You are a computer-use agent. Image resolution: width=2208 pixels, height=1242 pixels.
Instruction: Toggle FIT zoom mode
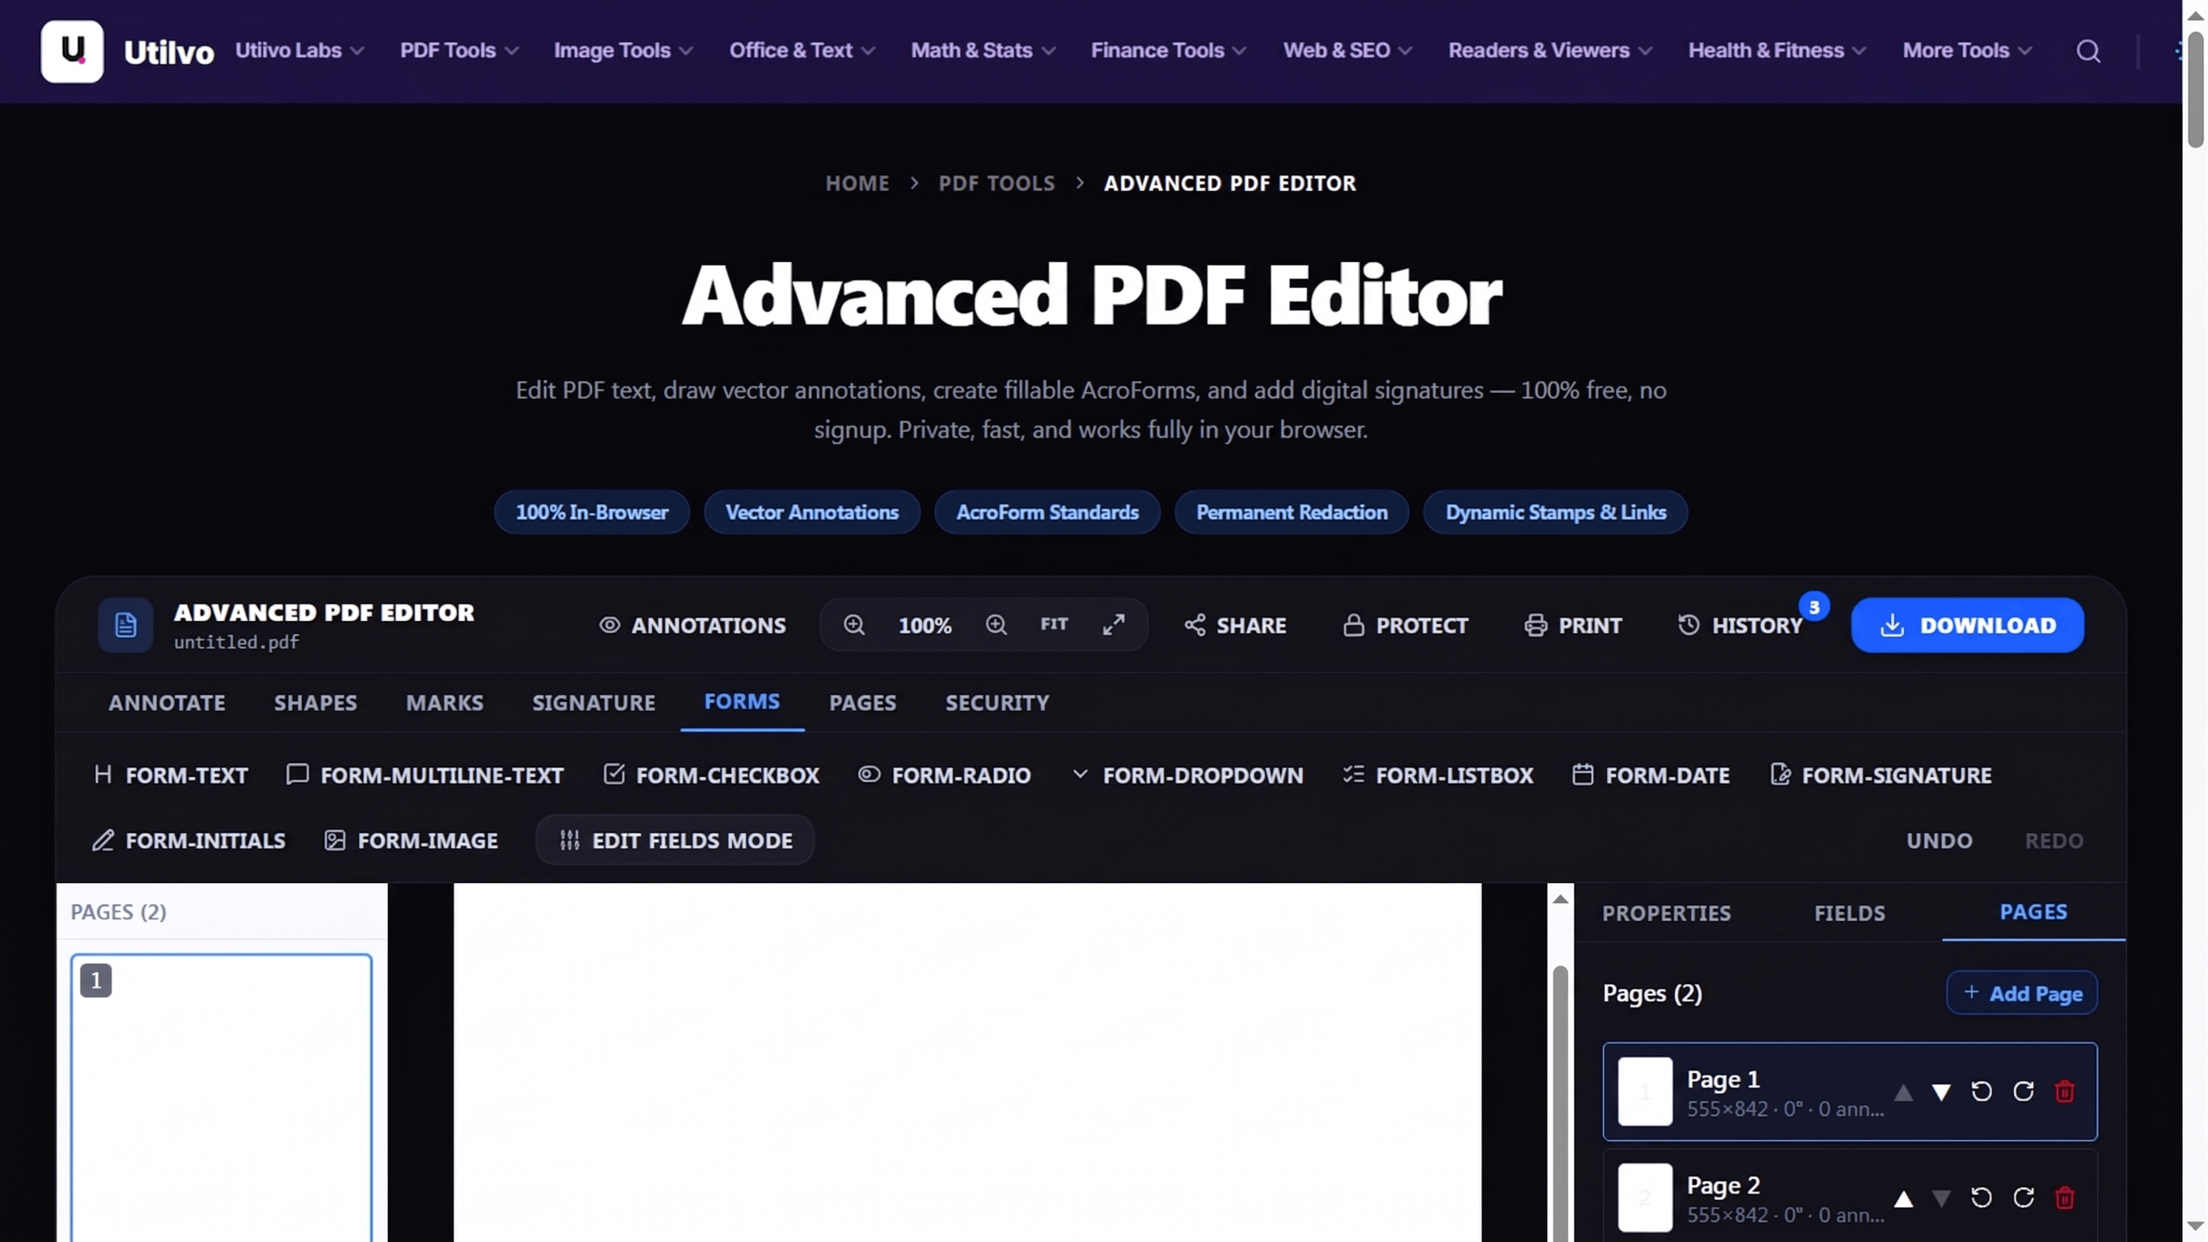coord(1055,625)
